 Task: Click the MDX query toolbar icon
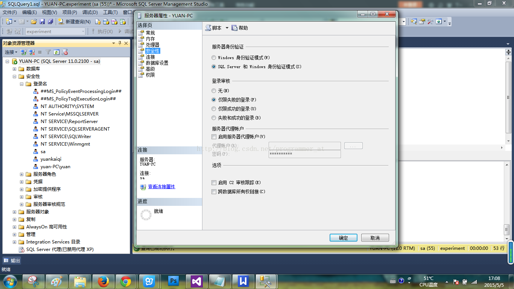click(106, 22)
